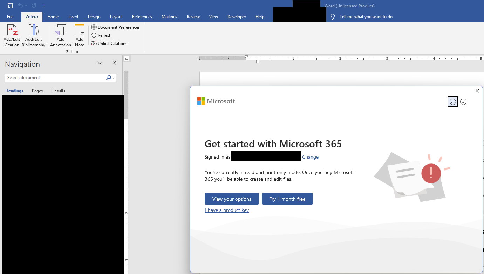484x274 pixels.
Task: Open the Help tab
Action: (x=260, y=16)
